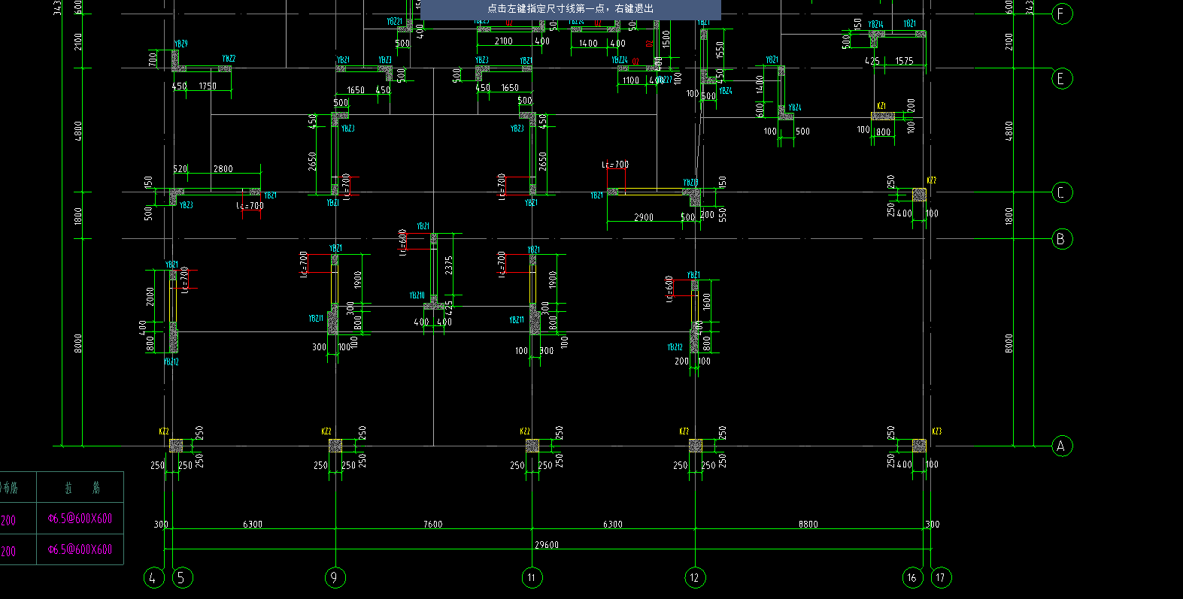Click axis number bubble 9
The width and height of the screenshot is (1183, 599).
(335, 577)
